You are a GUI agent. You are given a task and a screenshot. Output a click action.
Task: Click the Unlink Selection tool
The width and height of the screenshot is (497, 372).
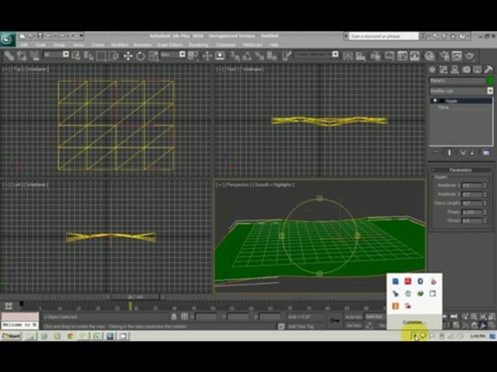pyautogui.click(x=22, y=56)
